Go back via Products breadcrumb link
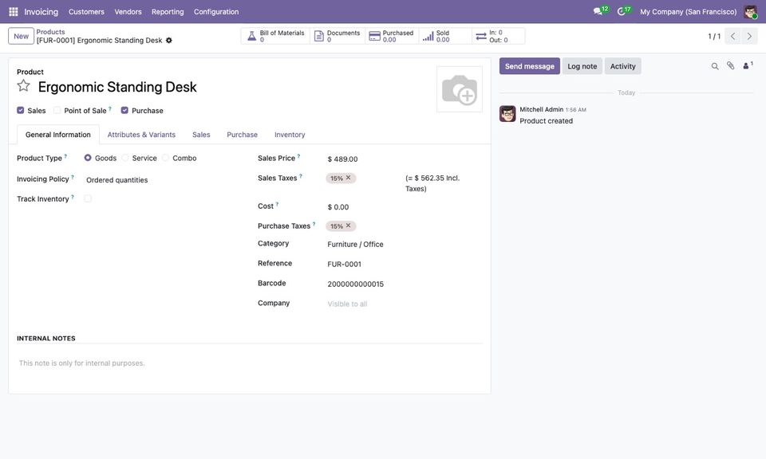Viewport: 766px width, 459px height. 50,32
